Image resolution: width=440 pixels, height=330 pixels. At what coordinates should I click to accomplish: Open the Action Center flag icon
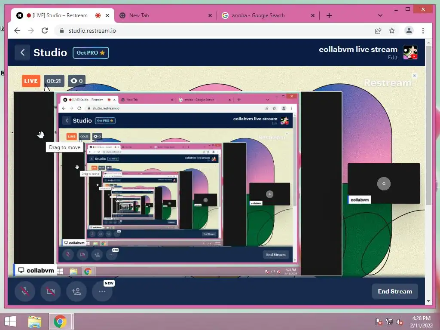(379, 322)
